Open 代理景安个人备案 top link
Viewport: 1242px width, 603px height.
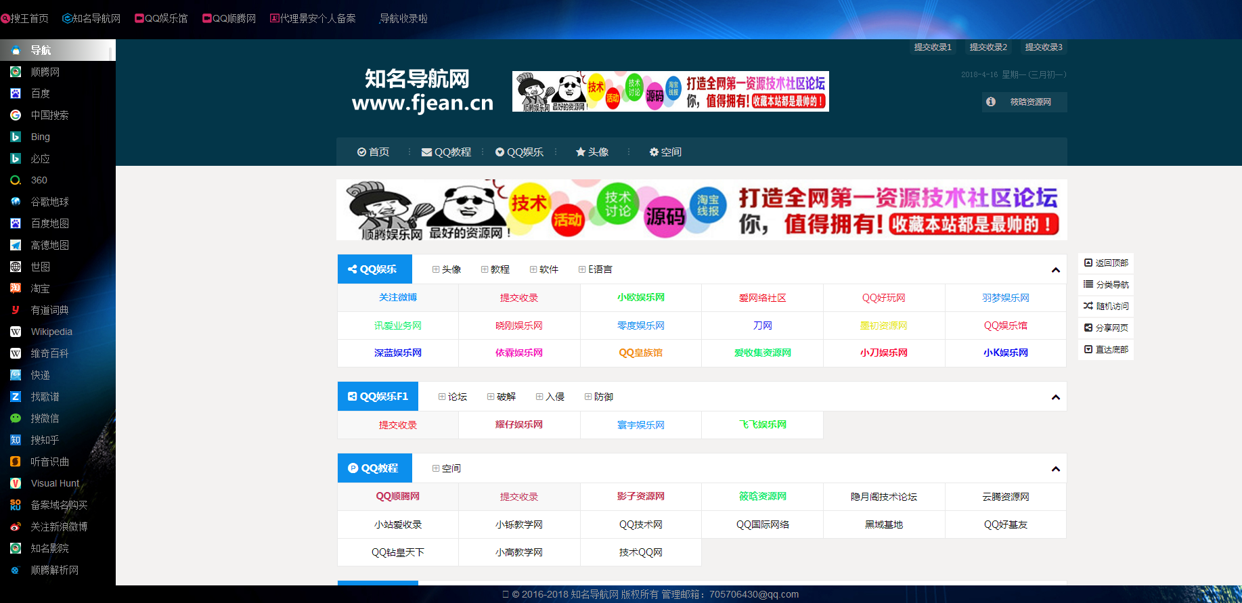click(x=313, y=18)
